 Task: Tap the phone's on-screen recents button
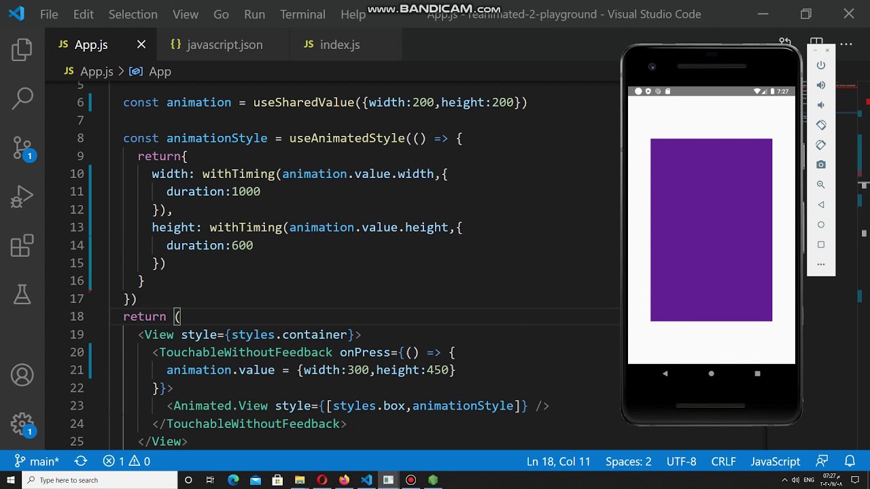click(x=757, y=374)
